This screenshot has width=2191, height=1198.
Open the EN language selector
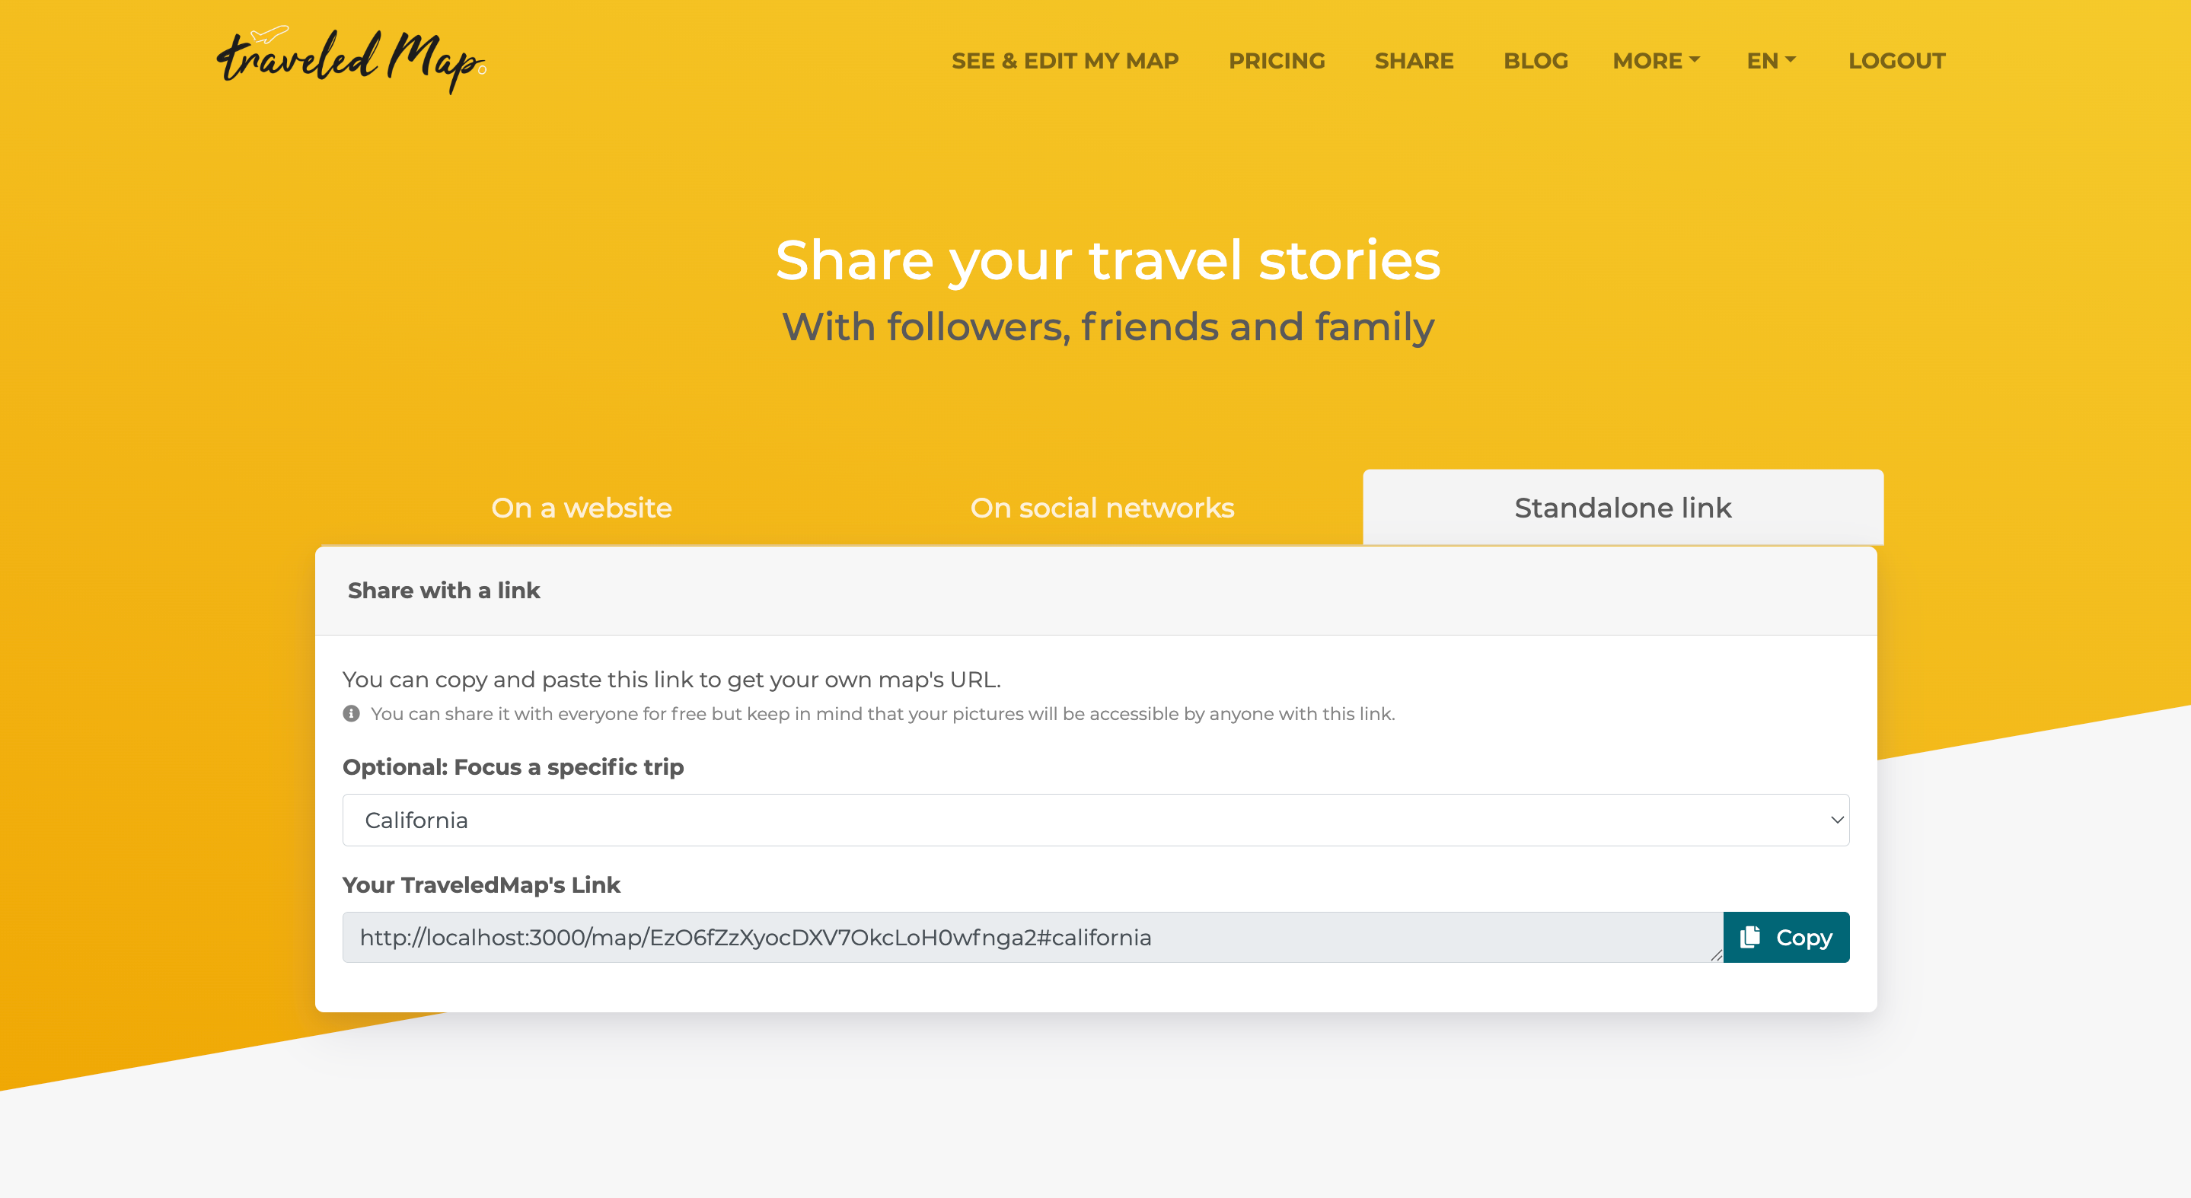(1771, 61)
